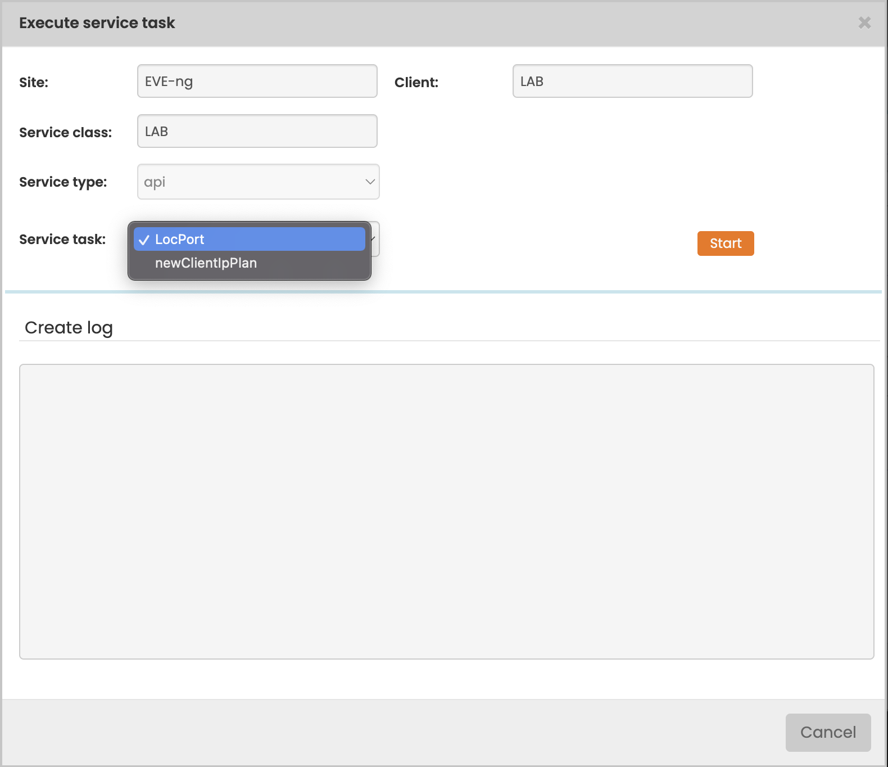
Task: Click the Client field containing LAB
Action: [632, 81]
